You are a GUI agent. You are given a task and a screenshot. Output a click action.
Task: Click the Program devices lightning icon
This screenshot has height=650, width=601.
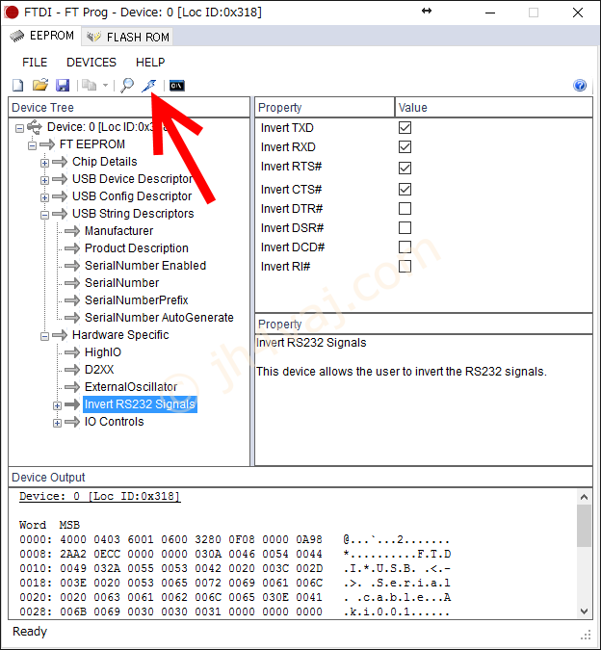point(148,86)
